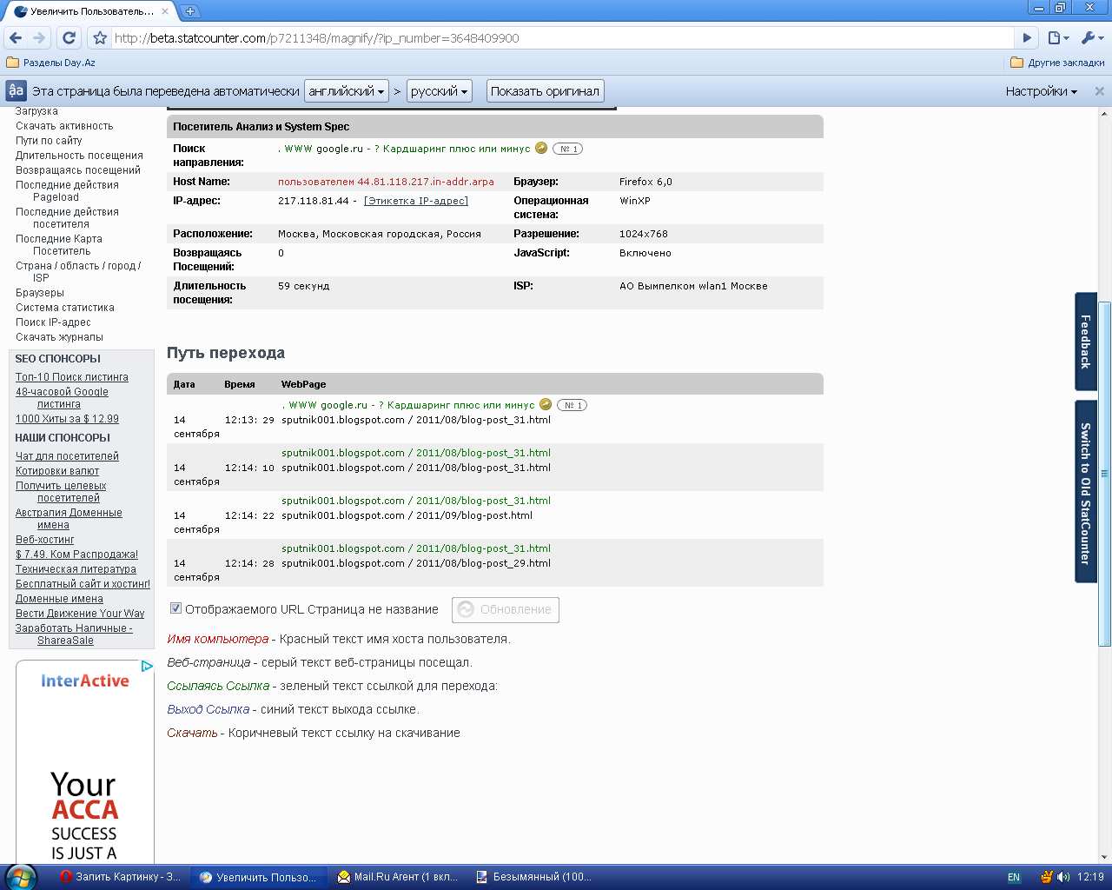Open the английский source language dropdown
Viewport: 1112px width, 890px height.
(x=346, y=91)
